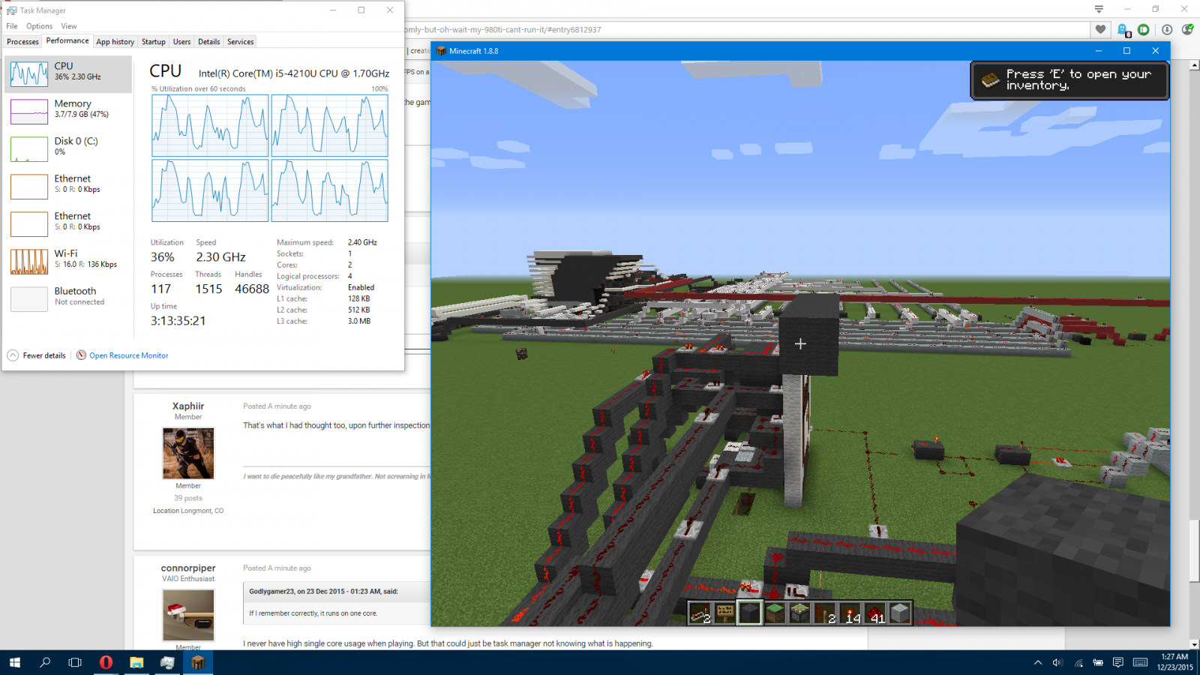The height and width of the screenshot is (675, 1200).
Task: Select the Wi-Fi network performance entry
Action: pyautogui.click(x=68, y=262)
